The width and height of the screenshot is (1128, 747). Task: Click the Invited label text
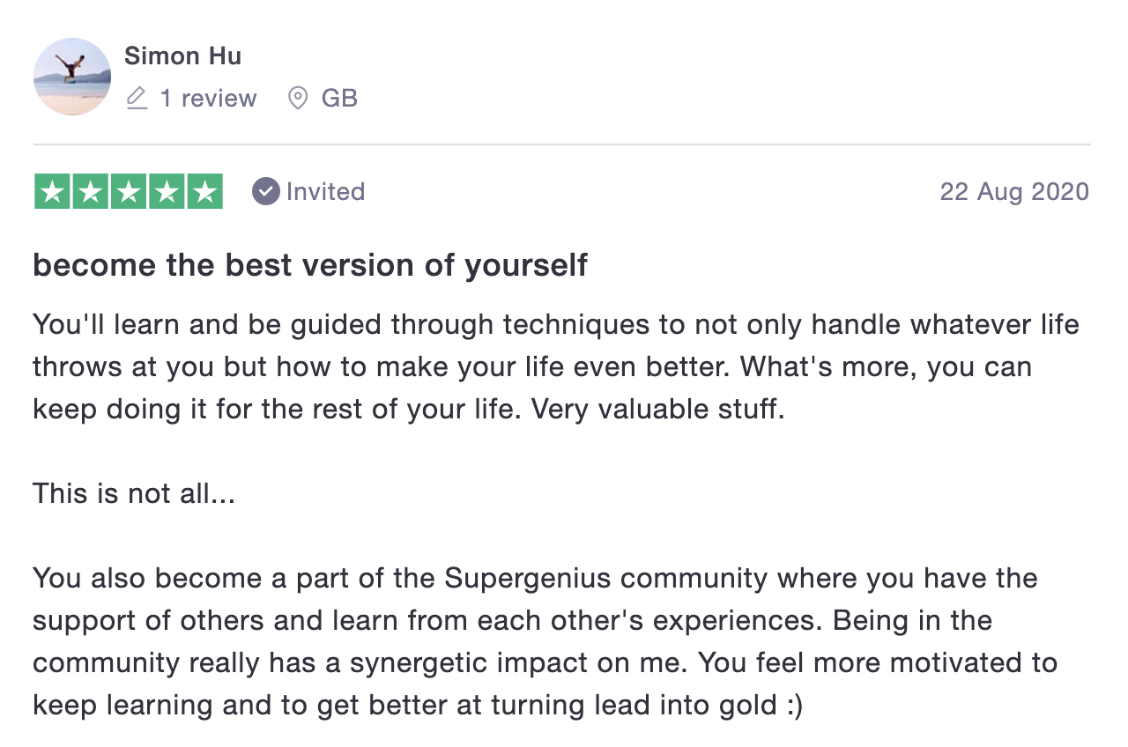[325, 191]
